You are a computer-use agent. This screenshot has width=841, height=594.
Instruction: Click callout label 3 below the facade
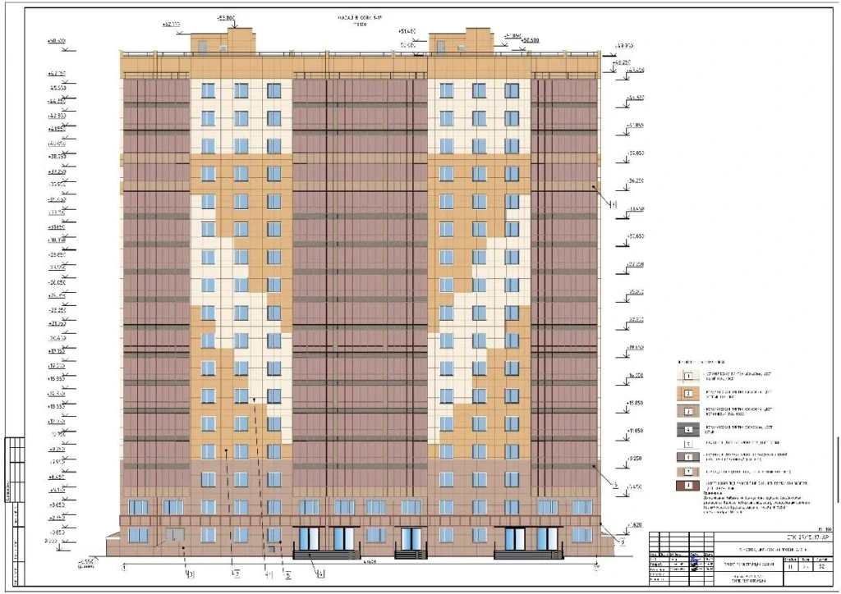pos(191,574)
